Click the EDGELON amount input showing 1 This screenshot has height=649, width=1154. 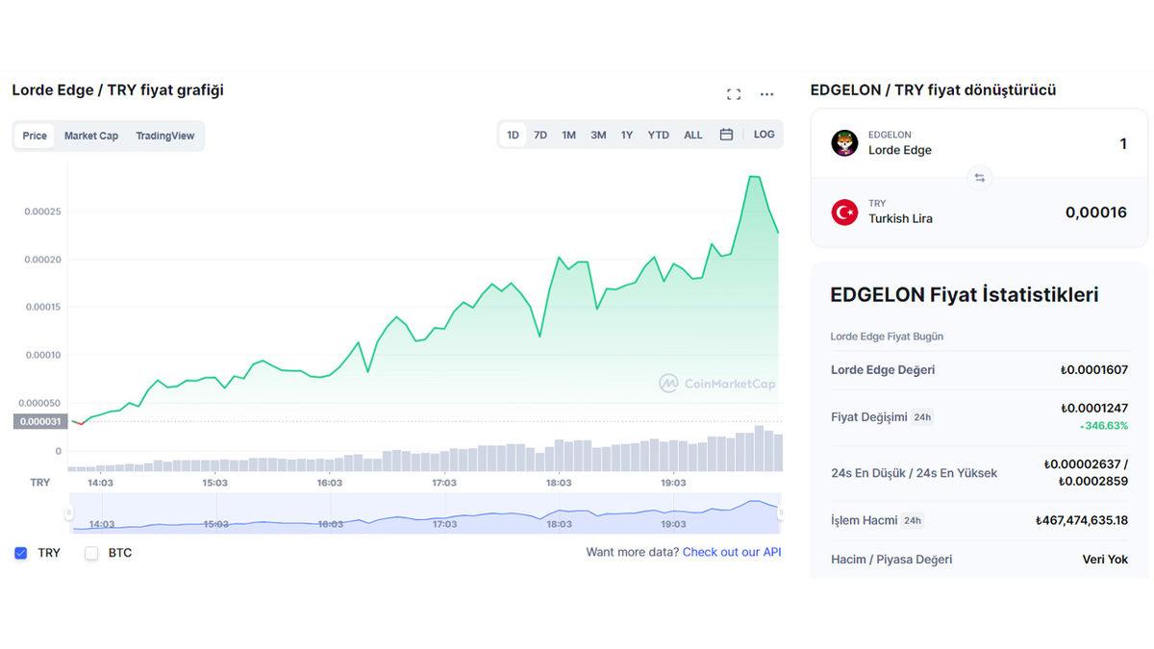1123,142
